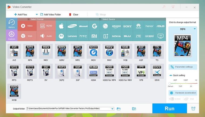Open TV device presets
Image resolution: width=205 pixels, height=117 pixels.
[160, 36]
